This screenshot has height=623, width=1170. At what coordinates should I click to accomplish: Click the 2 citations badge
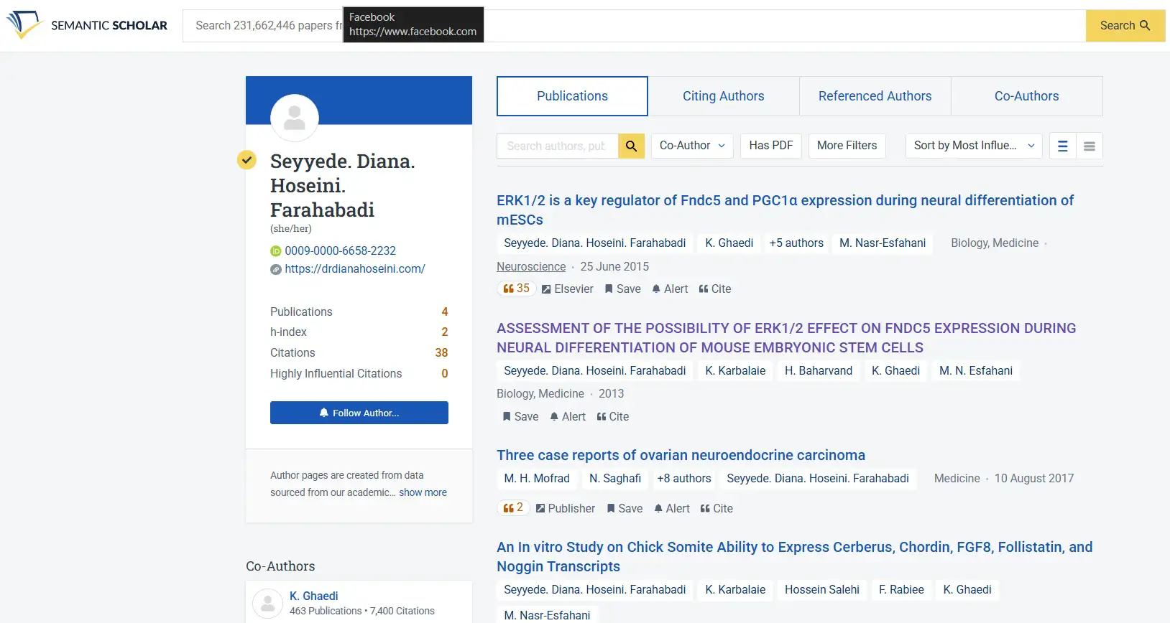point(513,508)
